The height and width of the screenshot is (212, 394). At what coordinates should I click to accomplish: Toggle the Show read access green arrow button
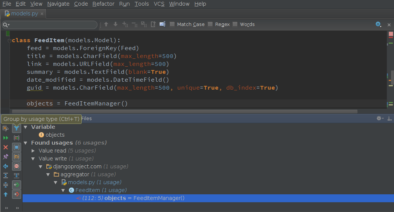[16, 185]
